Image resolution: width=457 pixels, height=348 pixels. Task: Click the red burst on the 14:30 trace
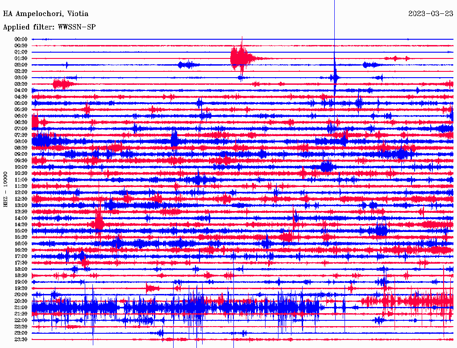[99, 224]
